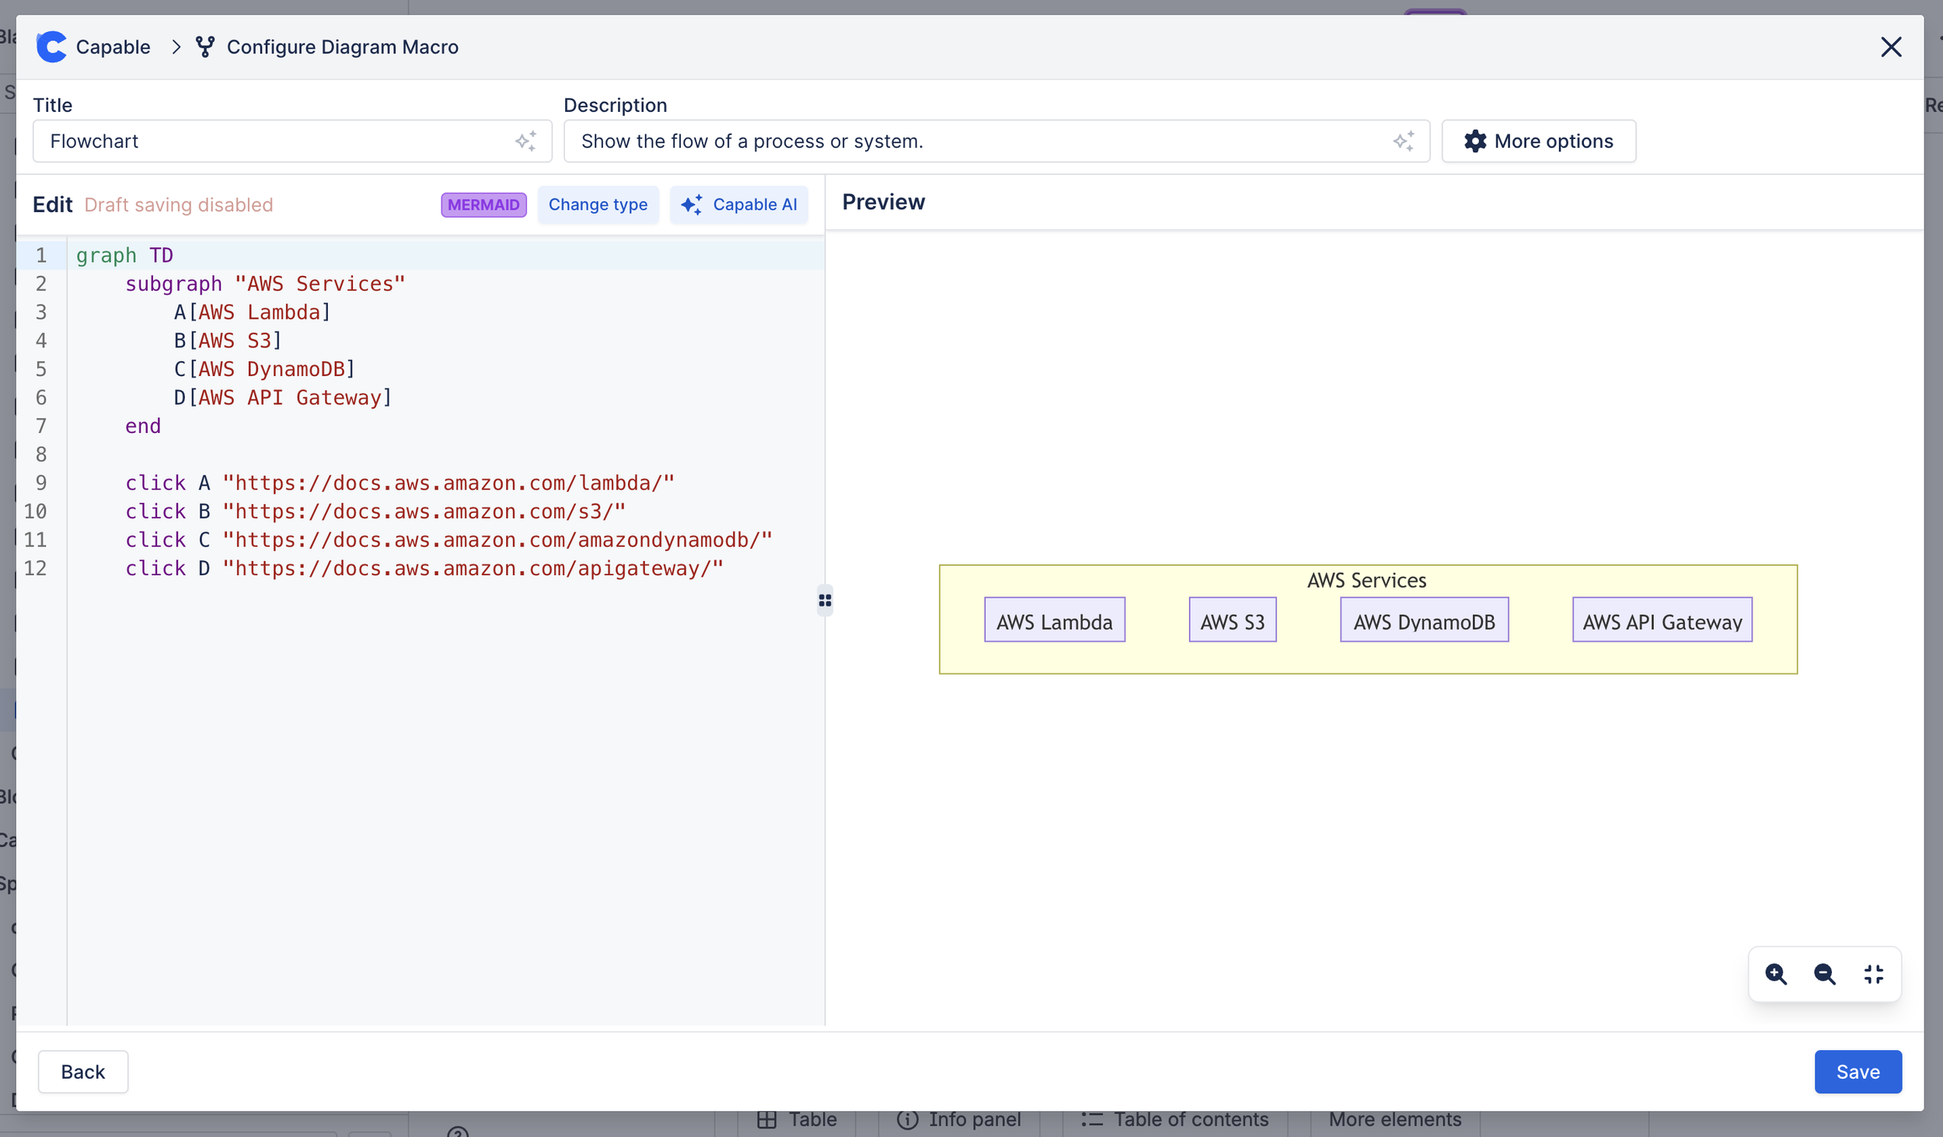Click More elements in background toolbar
Image resolution: width=1943 pixels, height=1137 pixels.
point(1395,1120)
